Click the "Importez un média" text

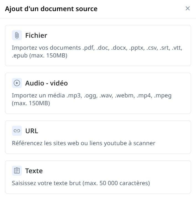(38, 96)
